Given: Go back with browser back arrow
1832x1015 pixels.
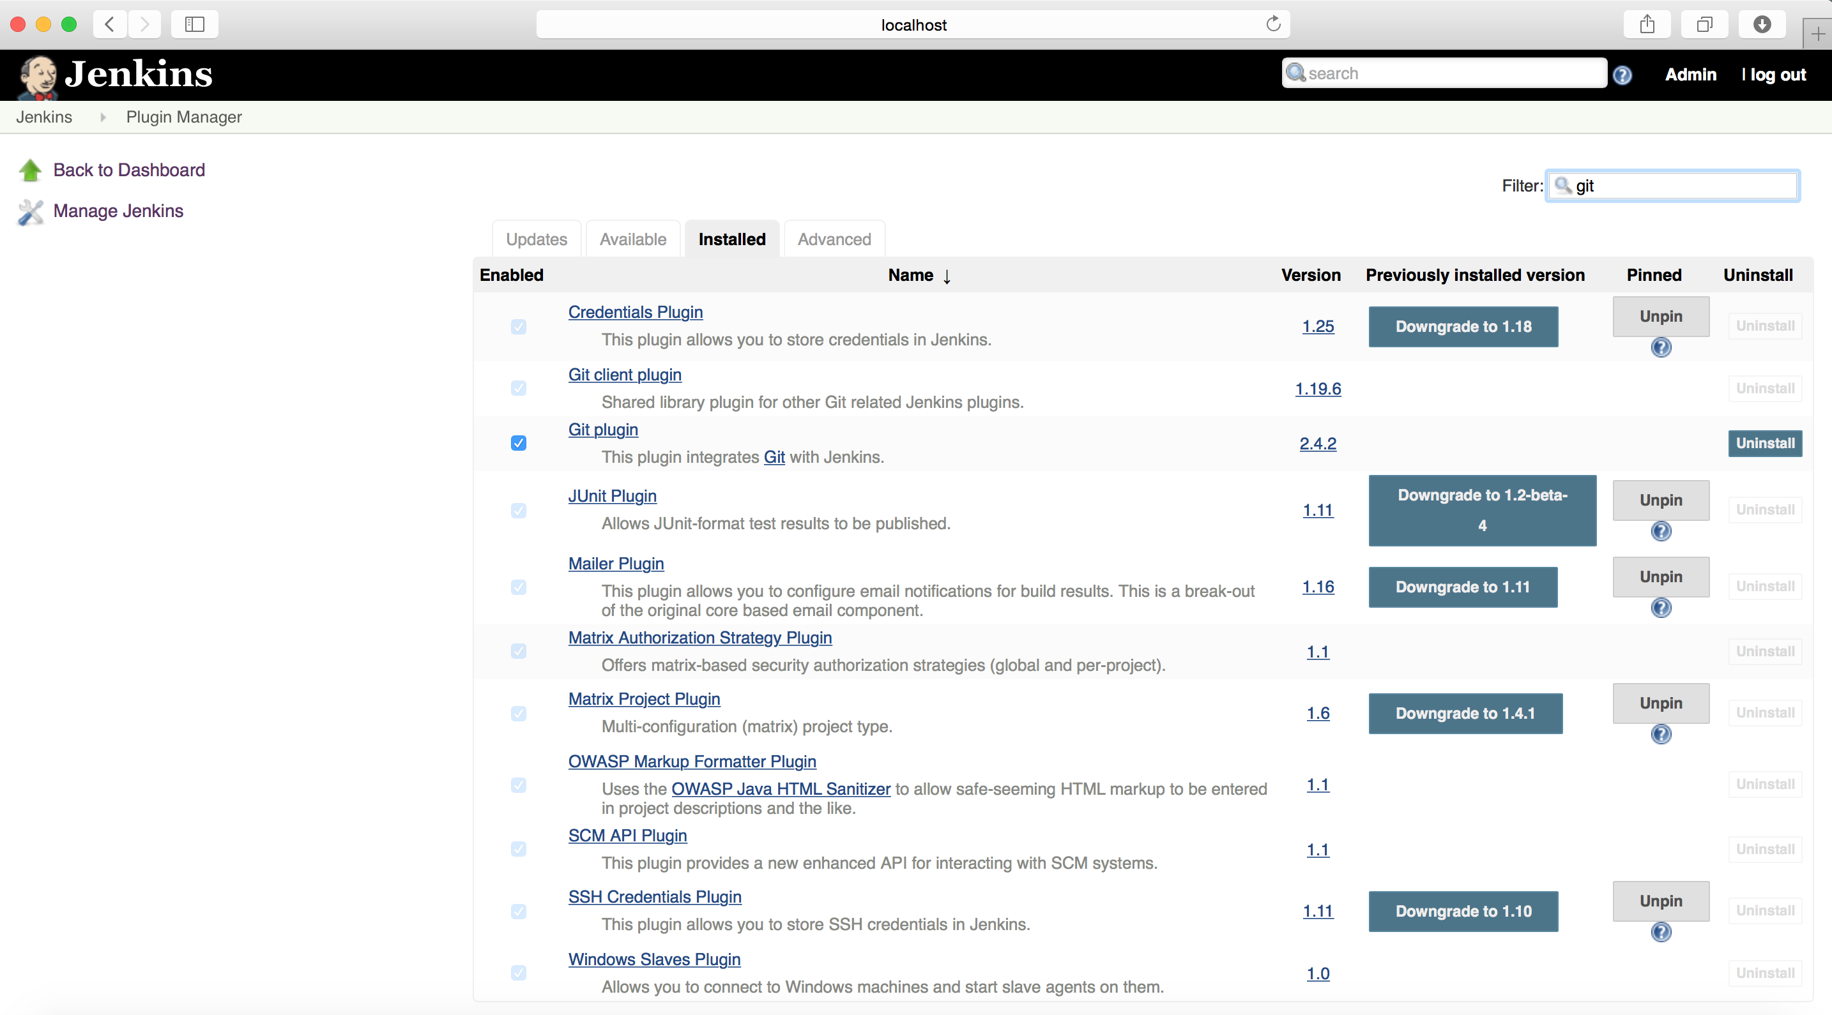Looking at the screenshot, I should 109,24.
